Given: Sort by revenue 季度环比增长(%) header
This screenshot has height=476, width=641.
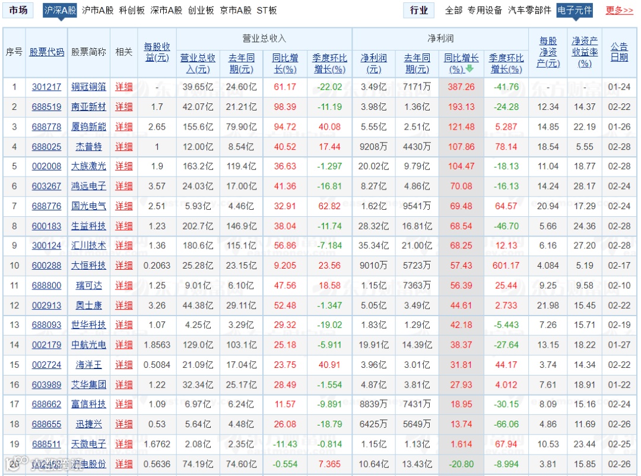Looking at the screenshot, I should tap(329, 64).
